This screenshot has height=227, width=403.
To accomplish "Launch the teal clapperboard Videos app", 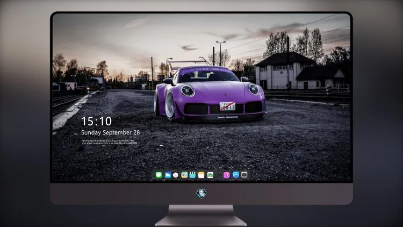I will [x=192, y=175].
